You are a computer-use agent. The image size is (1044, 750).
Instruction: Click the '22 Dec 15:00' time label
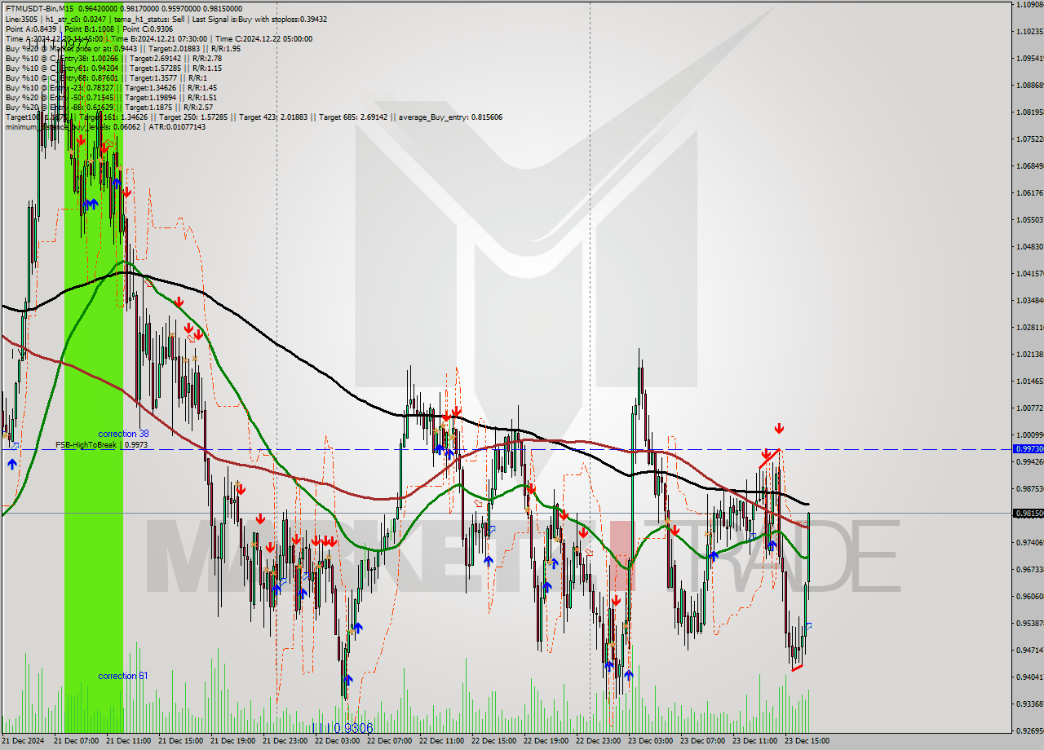pos(493,741)
